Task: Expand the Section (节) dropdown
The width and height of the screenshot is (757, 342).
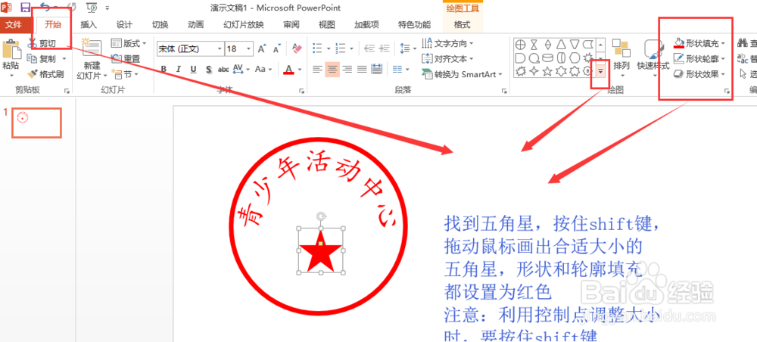Action: [x=125, y=74]
